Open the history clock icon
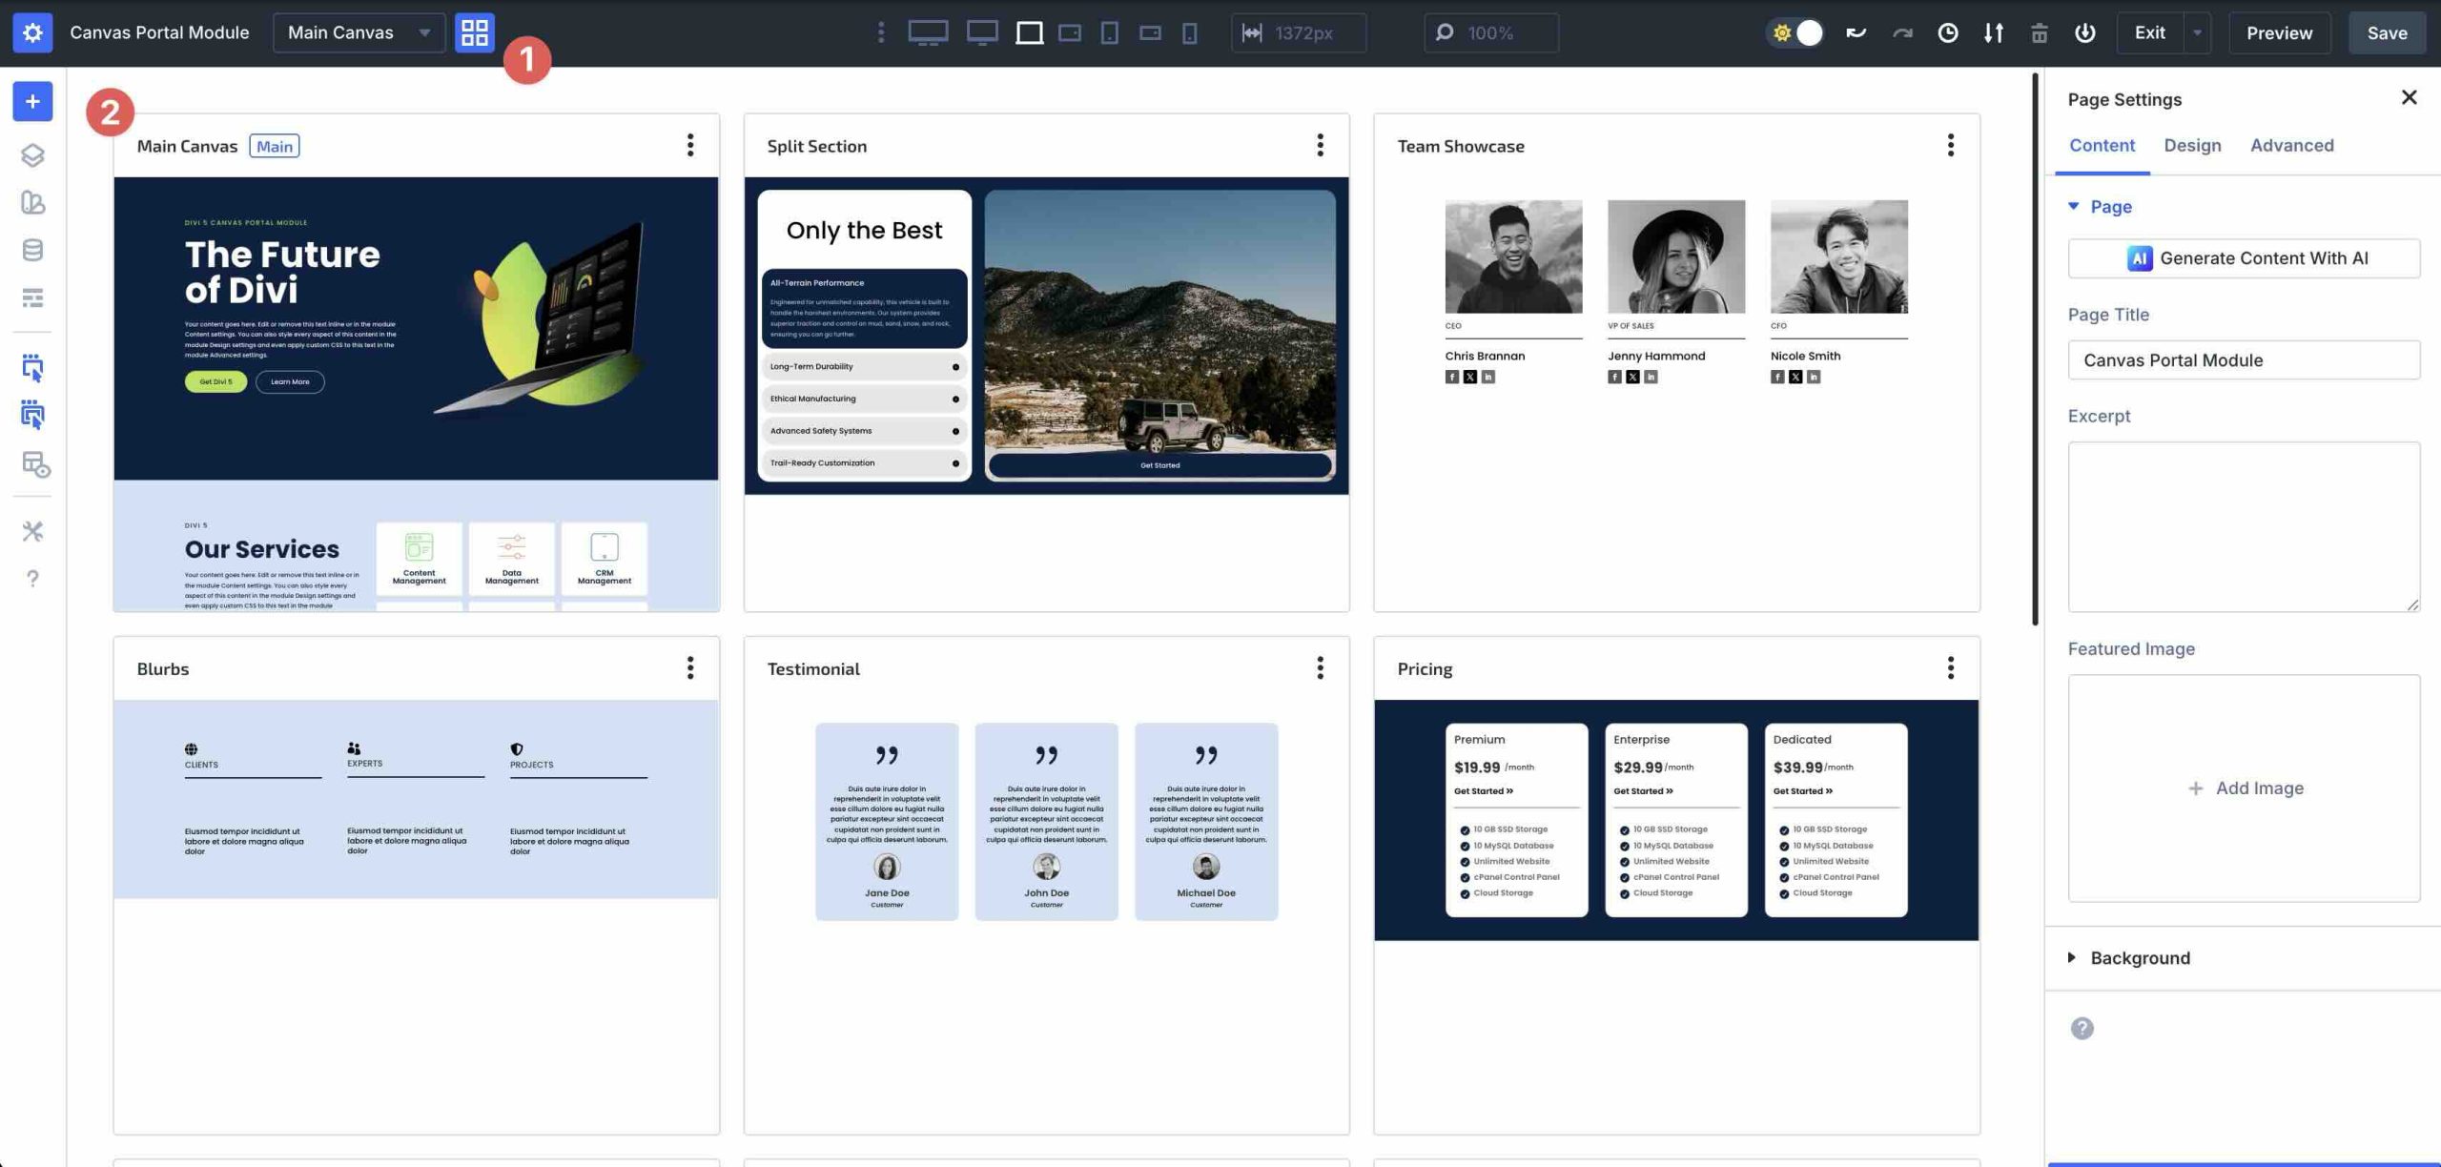2441x1167 pixels. (x=1947, y=31)
